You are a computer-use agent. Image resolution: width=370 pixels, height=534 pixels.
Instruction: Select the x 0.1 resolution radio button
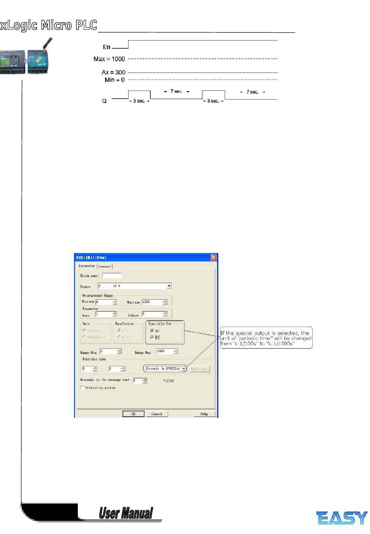[x=119, y=337]
